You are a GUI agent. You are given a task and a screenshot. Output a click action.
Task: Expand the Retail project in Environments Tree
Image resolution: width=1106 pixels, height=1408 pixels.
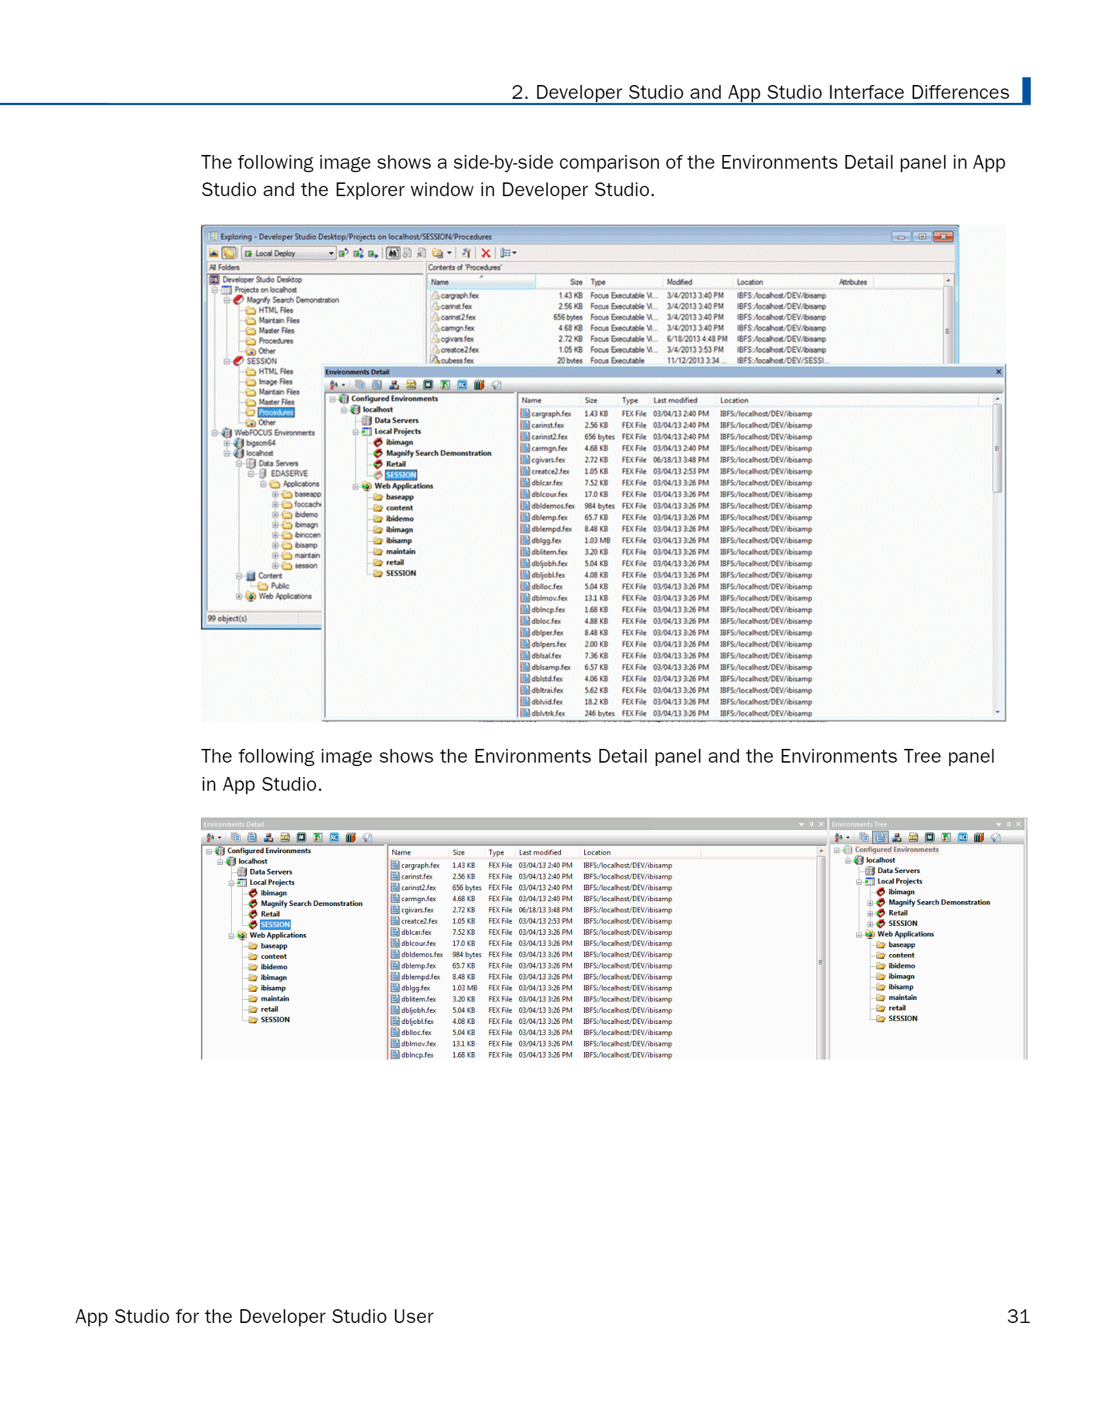pos(870,914)
